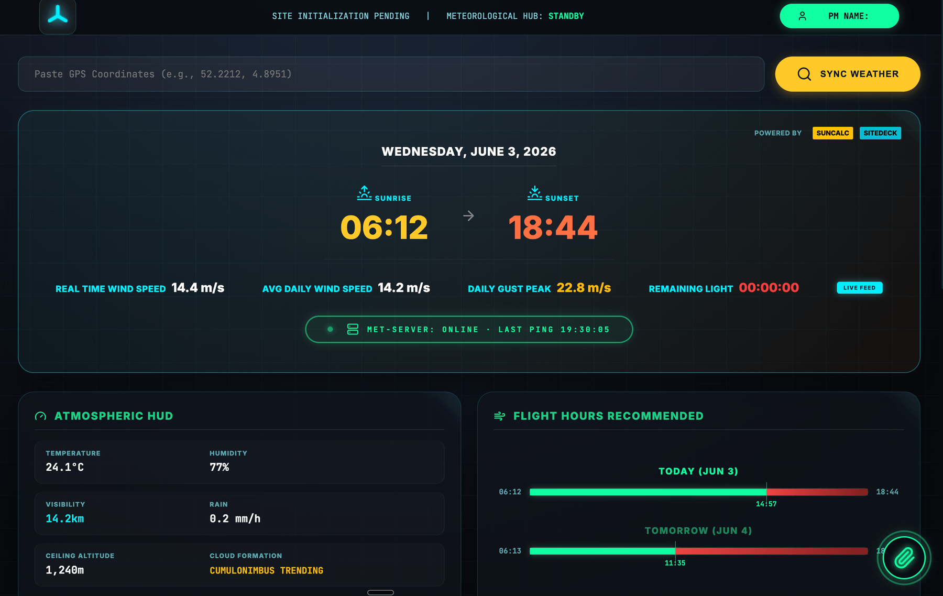Click temperature value 24.1°C

(x=64, y=467)
